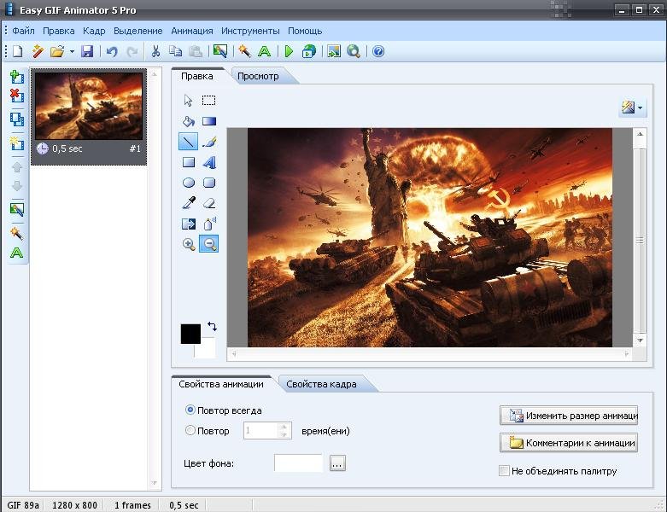The image size is (667, 512).
Task: Open the image effects dropdown above canvas
Action: tap(632, 108)
